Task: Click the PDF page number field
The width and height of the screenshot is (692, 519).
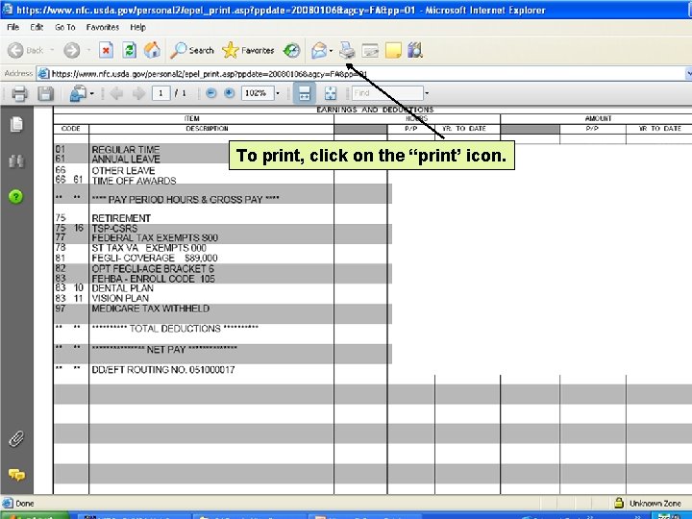Action: click(161, 93)
